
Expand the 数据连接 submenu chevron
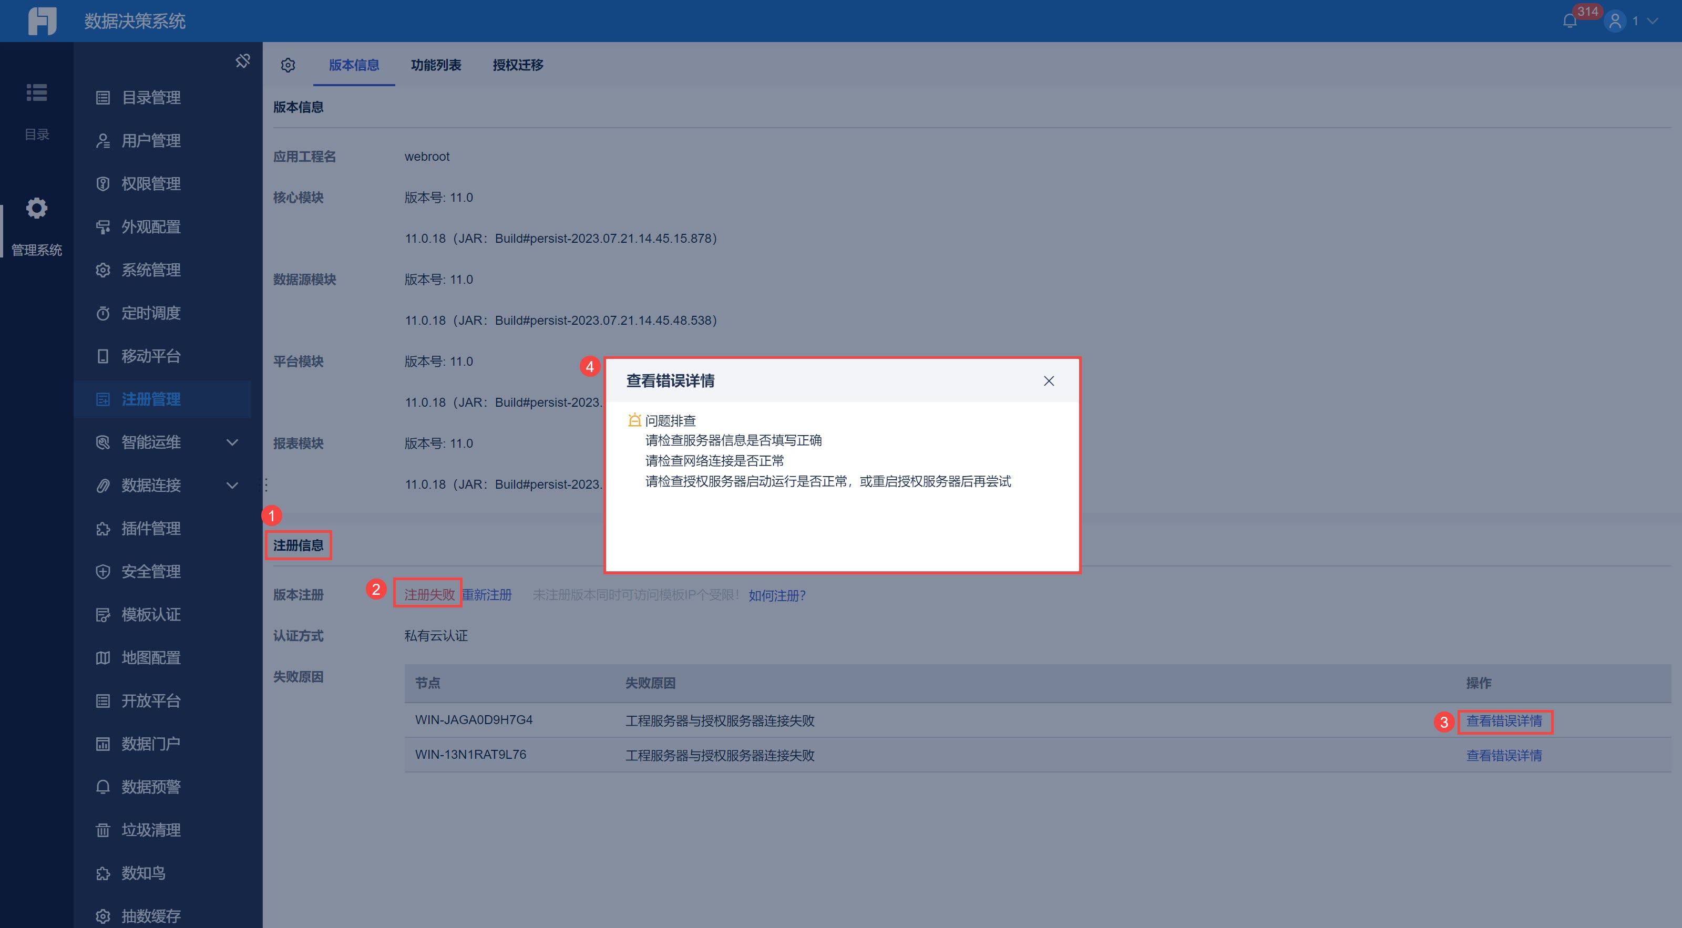click(x=232, y=486)
